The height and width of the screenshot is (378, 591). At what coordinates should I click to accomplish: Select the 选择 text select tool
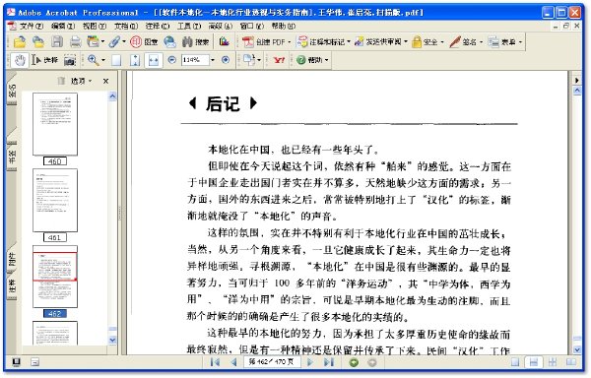[x=45, y=60]
